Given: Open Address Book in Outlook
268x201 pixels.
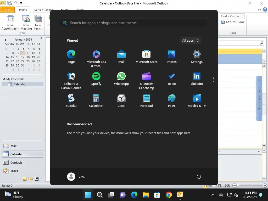Looking at the screenshot, I should pyautogui.click(x=233, y=22).
